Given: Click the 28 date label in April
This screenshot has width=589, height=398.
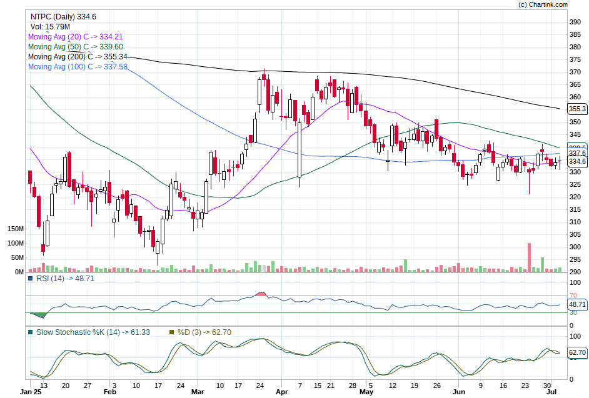Looking at the screenshot, I should (353, 386).
